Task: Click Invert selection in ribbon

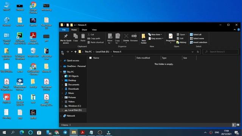Action: click(199, 42)
